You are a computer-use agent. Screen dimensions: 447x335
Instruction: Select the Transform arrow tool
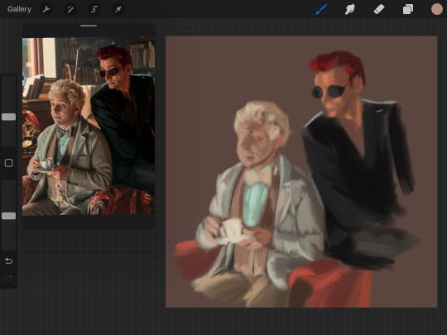tap(118, 9)
